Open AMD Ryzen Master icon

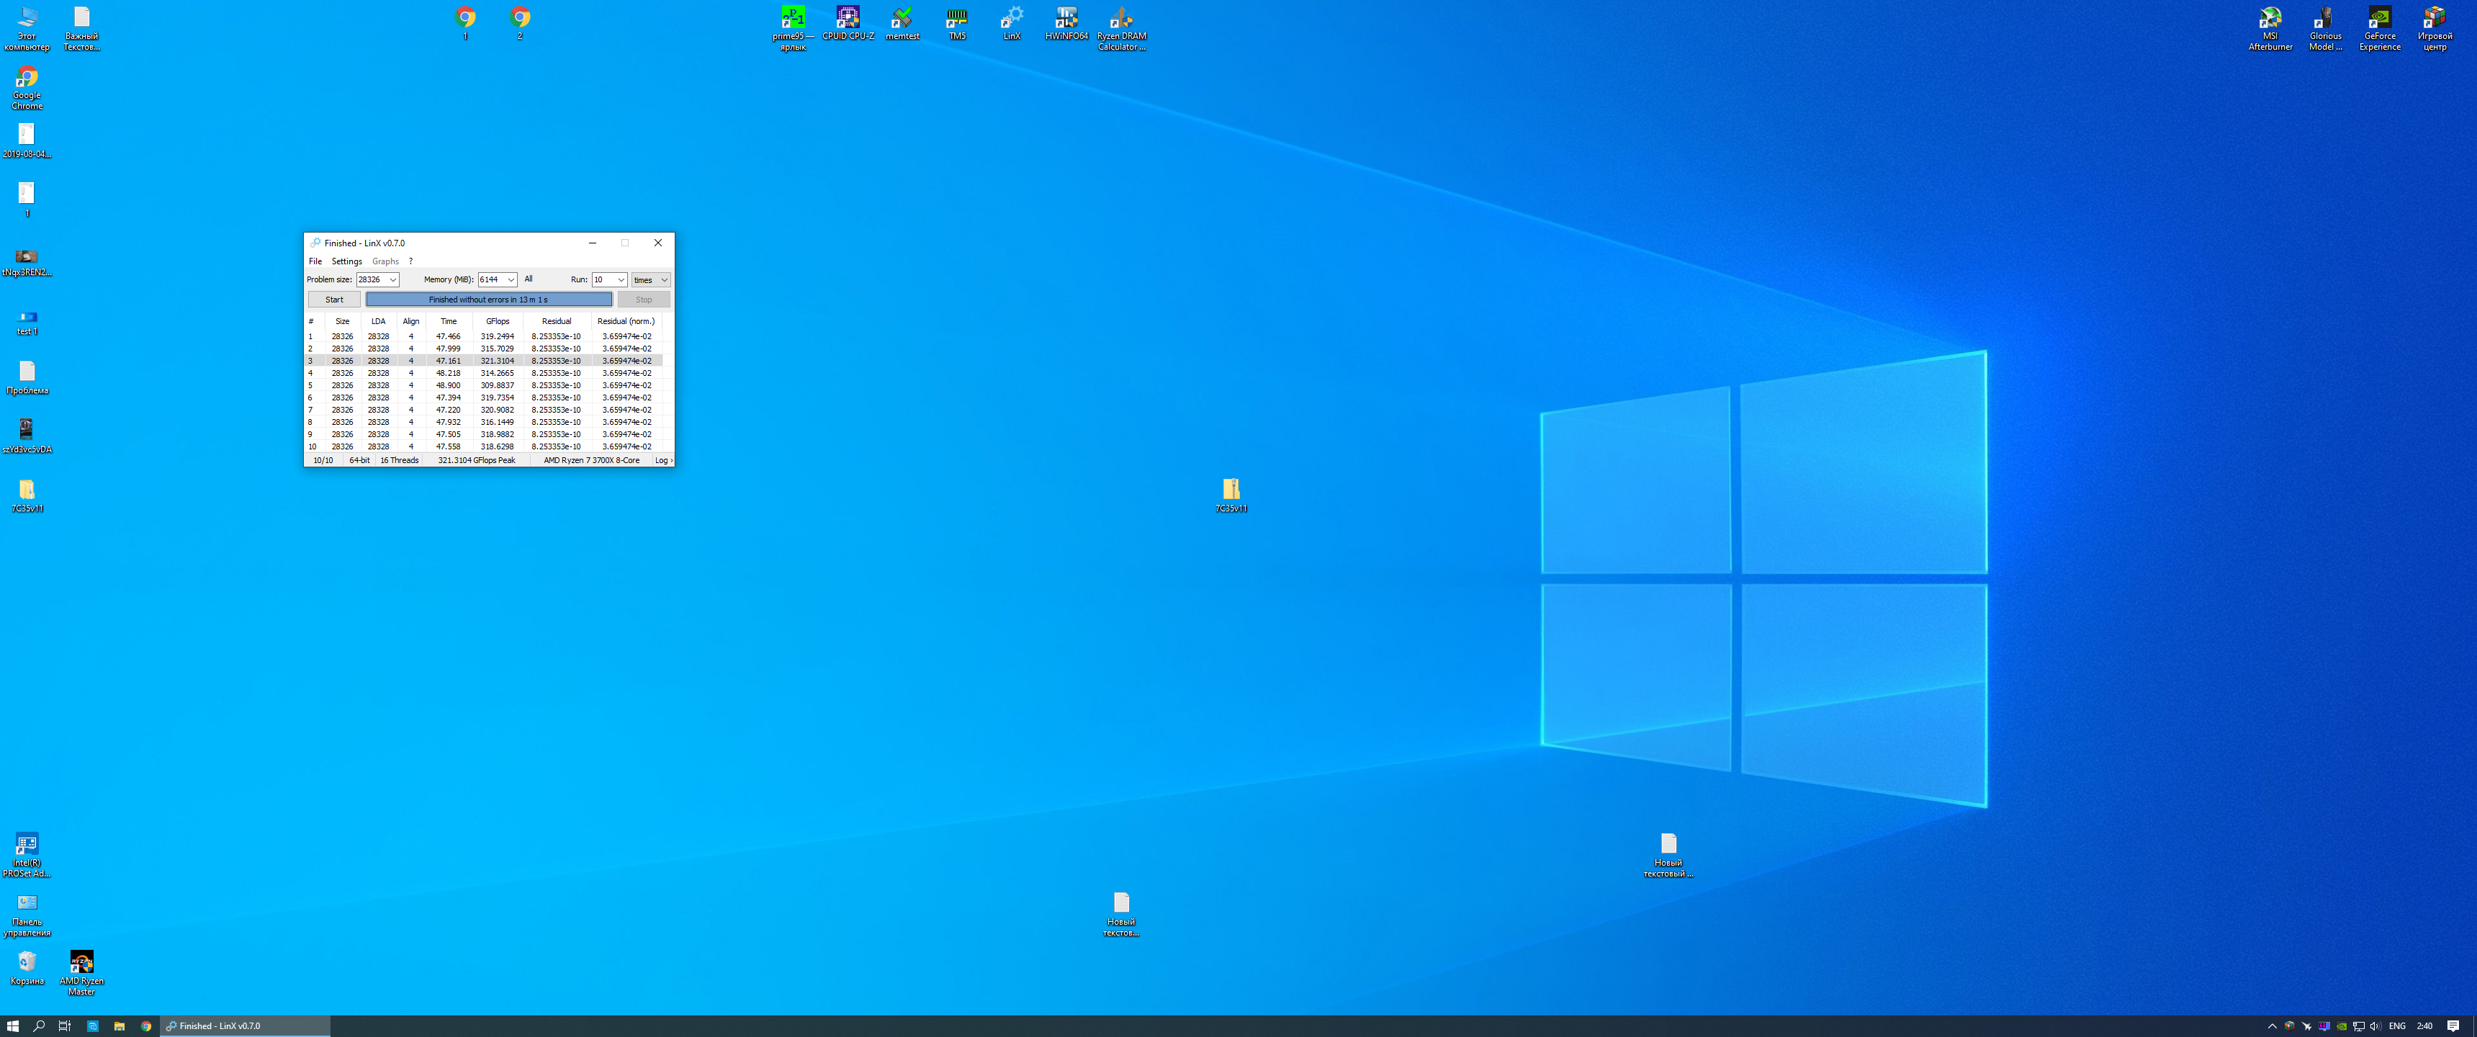pyautogui.click(x=82, y=963)
